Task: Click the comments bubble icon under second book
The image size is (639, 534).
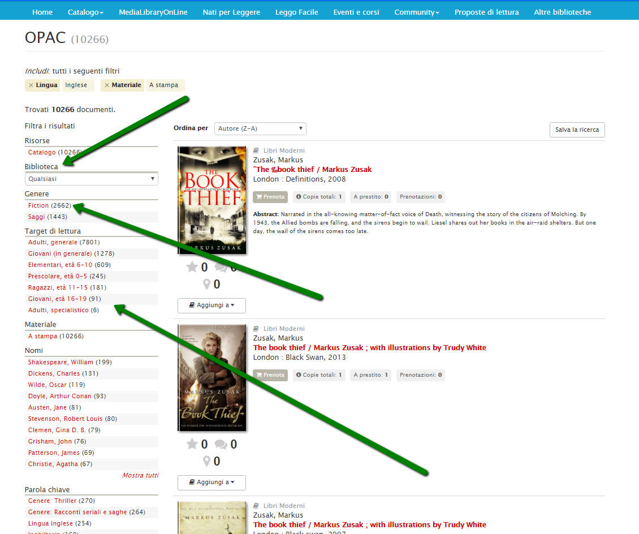Action: click(221, 445)
